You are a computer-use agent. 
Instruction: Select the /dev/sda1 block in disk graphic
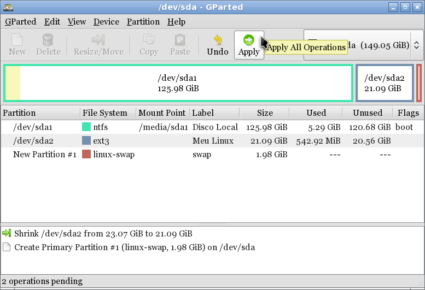[178, 83]
